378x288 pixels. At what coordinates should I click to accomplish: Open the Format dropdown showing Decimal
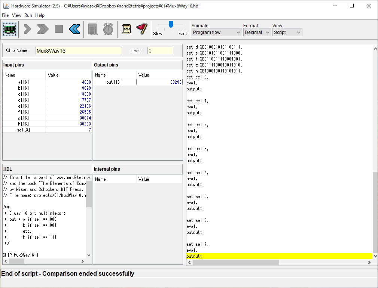[257, 32]
